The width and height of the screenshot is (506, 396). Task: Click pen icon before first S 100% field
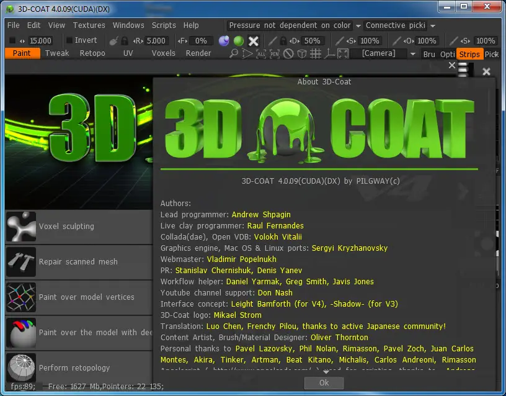(339, 41)
